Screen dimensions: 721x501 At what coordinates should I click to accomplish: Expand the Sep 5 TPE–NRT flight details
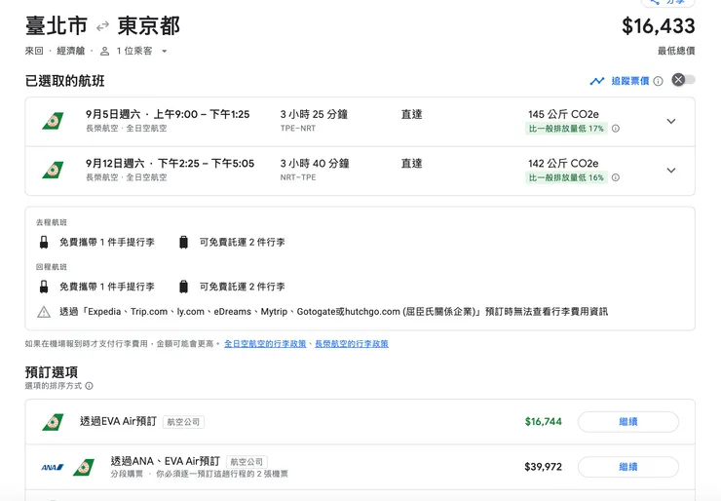coord(671,122)
